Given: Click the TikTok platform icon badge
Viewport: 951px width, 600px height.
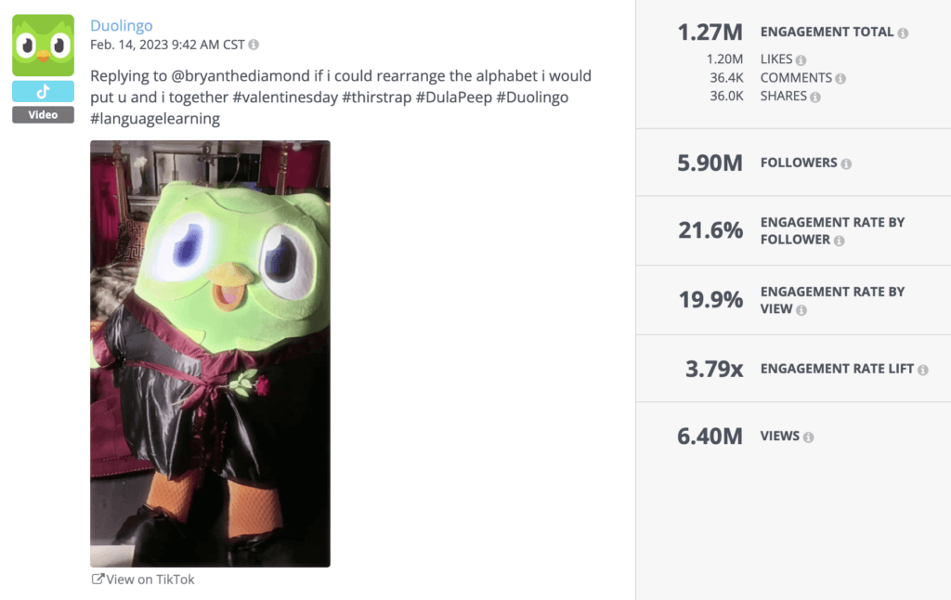Looking at the screenshot, I should pyautogui.click(x=43, y=91).
